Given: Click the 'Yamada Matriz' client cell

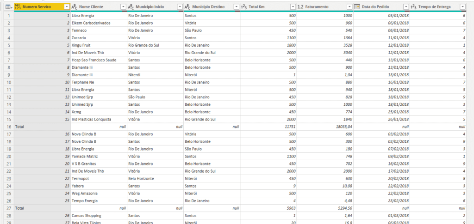Looking at the screenshot, I should pyautogui.click(x=99, y=157).
